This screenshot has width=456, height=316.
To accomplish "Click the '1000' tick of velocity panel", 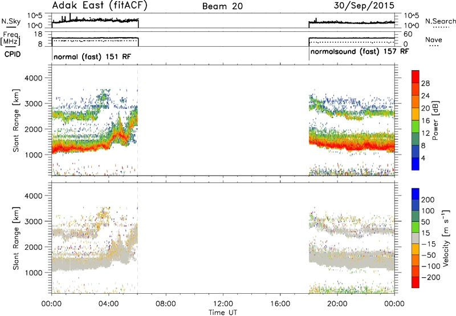I will (x=33, y=273).
